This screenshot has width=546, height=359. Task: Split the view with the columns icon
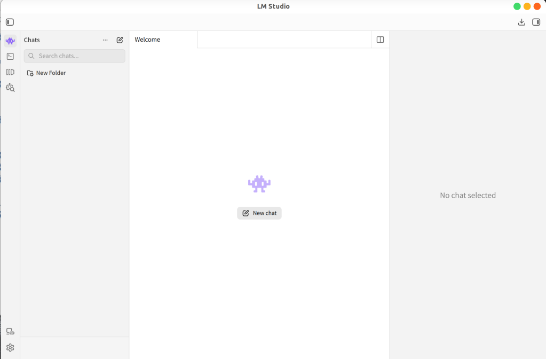380,40
